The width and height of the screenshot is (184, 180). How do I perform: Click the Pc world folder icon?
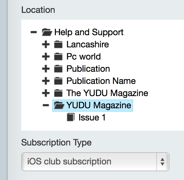(x=58, y=57)
